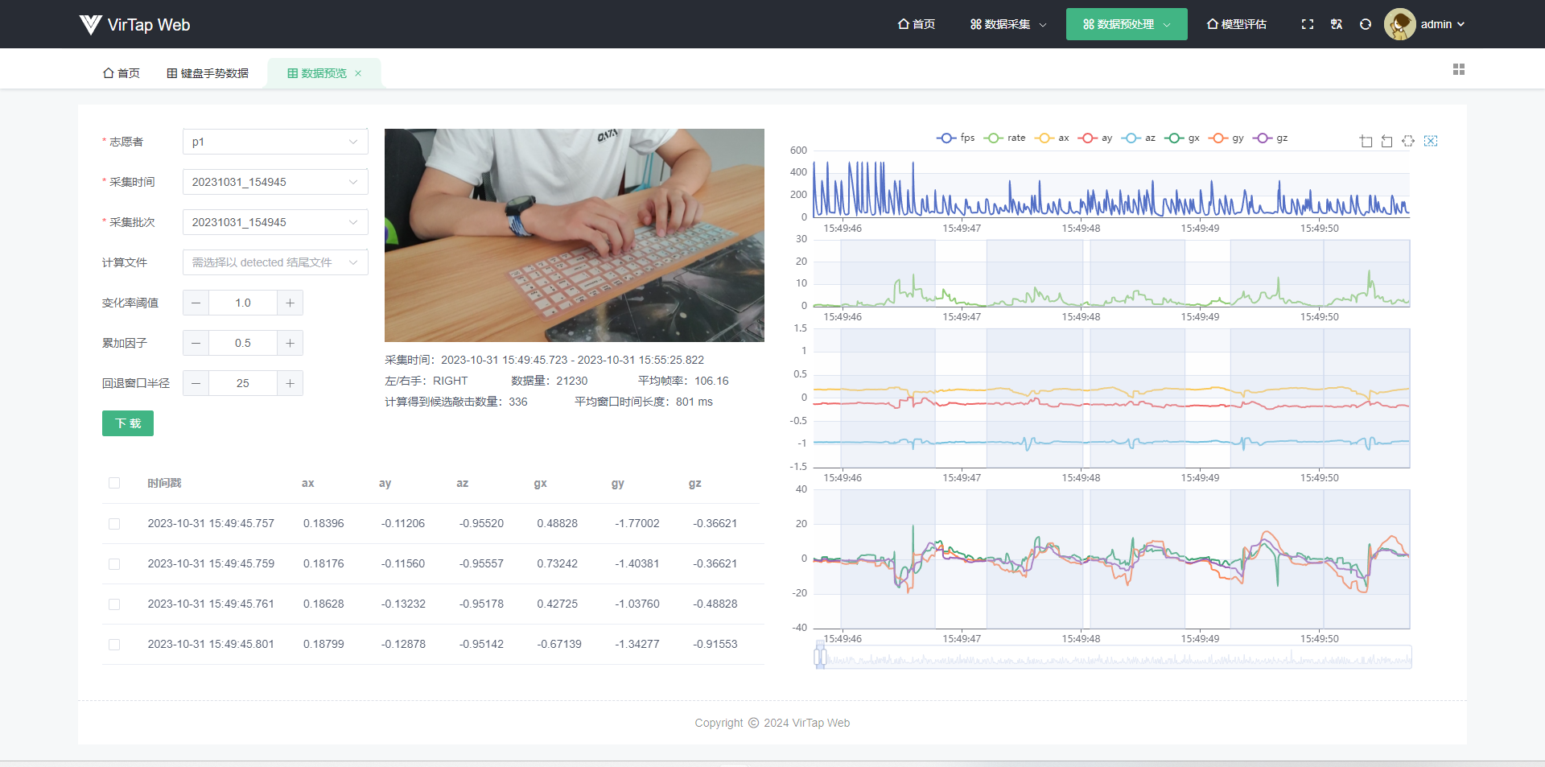Image resolution: width=1545 pixels, height=767 pixels.
Task: Click the 下载 download button
Action: click(127, 423)
